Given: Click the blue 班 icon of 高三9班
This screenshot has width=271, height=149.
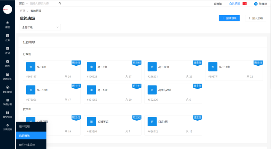Looking at the screenshot, I should tap(91, 67).
